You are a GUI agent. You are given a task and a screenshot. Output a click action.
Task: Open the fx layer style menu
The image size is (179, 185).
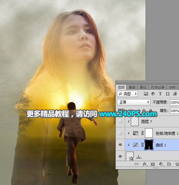pos(145,164)
